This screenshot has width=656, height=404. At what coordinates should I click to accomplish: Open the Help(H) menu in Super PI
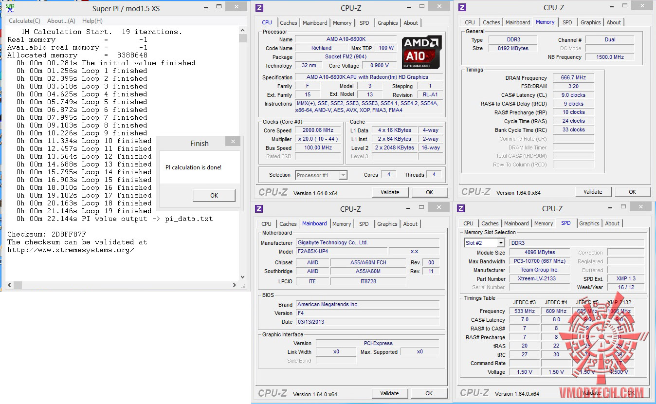click(x=92, y=21)
